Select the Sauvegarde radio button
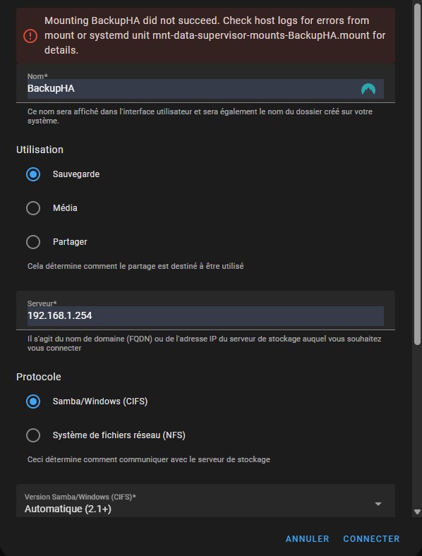The image size is (422, 556). point(33,174)
